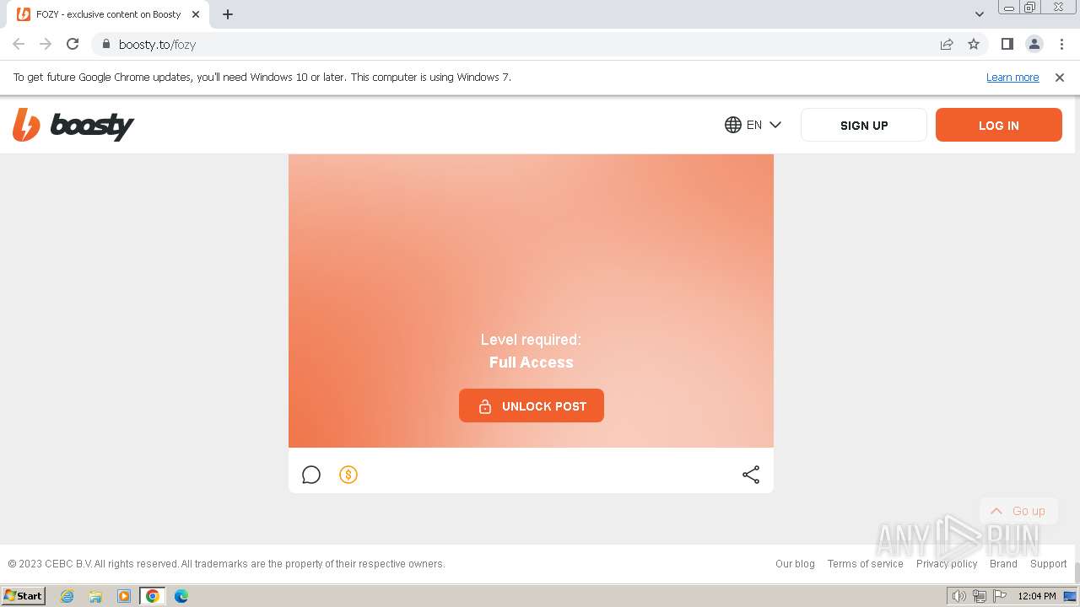The width and height of the screenshot is (1080, 607).
Task: Click the SIGN UP button
Action: pos(864,125)
